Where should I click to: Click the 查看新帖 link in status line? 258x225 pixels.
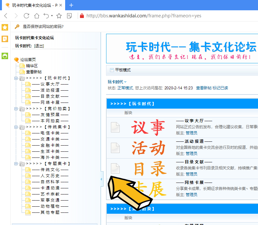(204, 88)
